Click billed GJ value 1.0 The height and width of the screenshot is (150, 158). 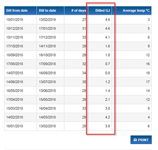point(107,55)
